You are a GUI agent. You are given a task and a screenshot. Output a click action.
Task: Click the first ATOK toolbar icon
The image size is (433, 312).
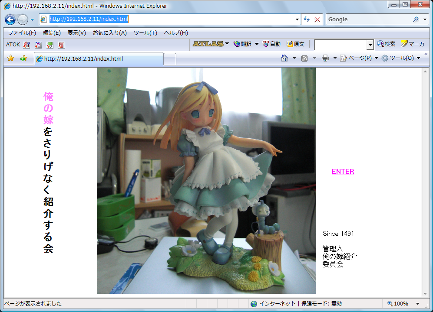pyautogui.click(x=26, y=45)
